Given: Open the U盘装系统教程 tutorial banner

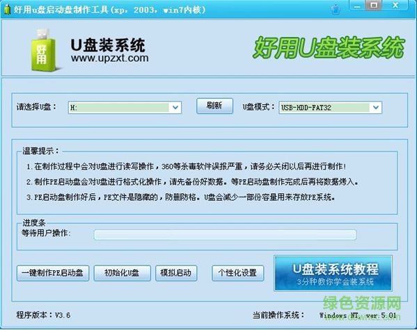Looking at the screenshot, I should (x=333, y=273).
